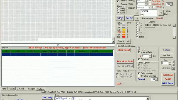Click the Mark All BAD Sec spinner arrows
This screenshot has width=178, height=100.
150,56
